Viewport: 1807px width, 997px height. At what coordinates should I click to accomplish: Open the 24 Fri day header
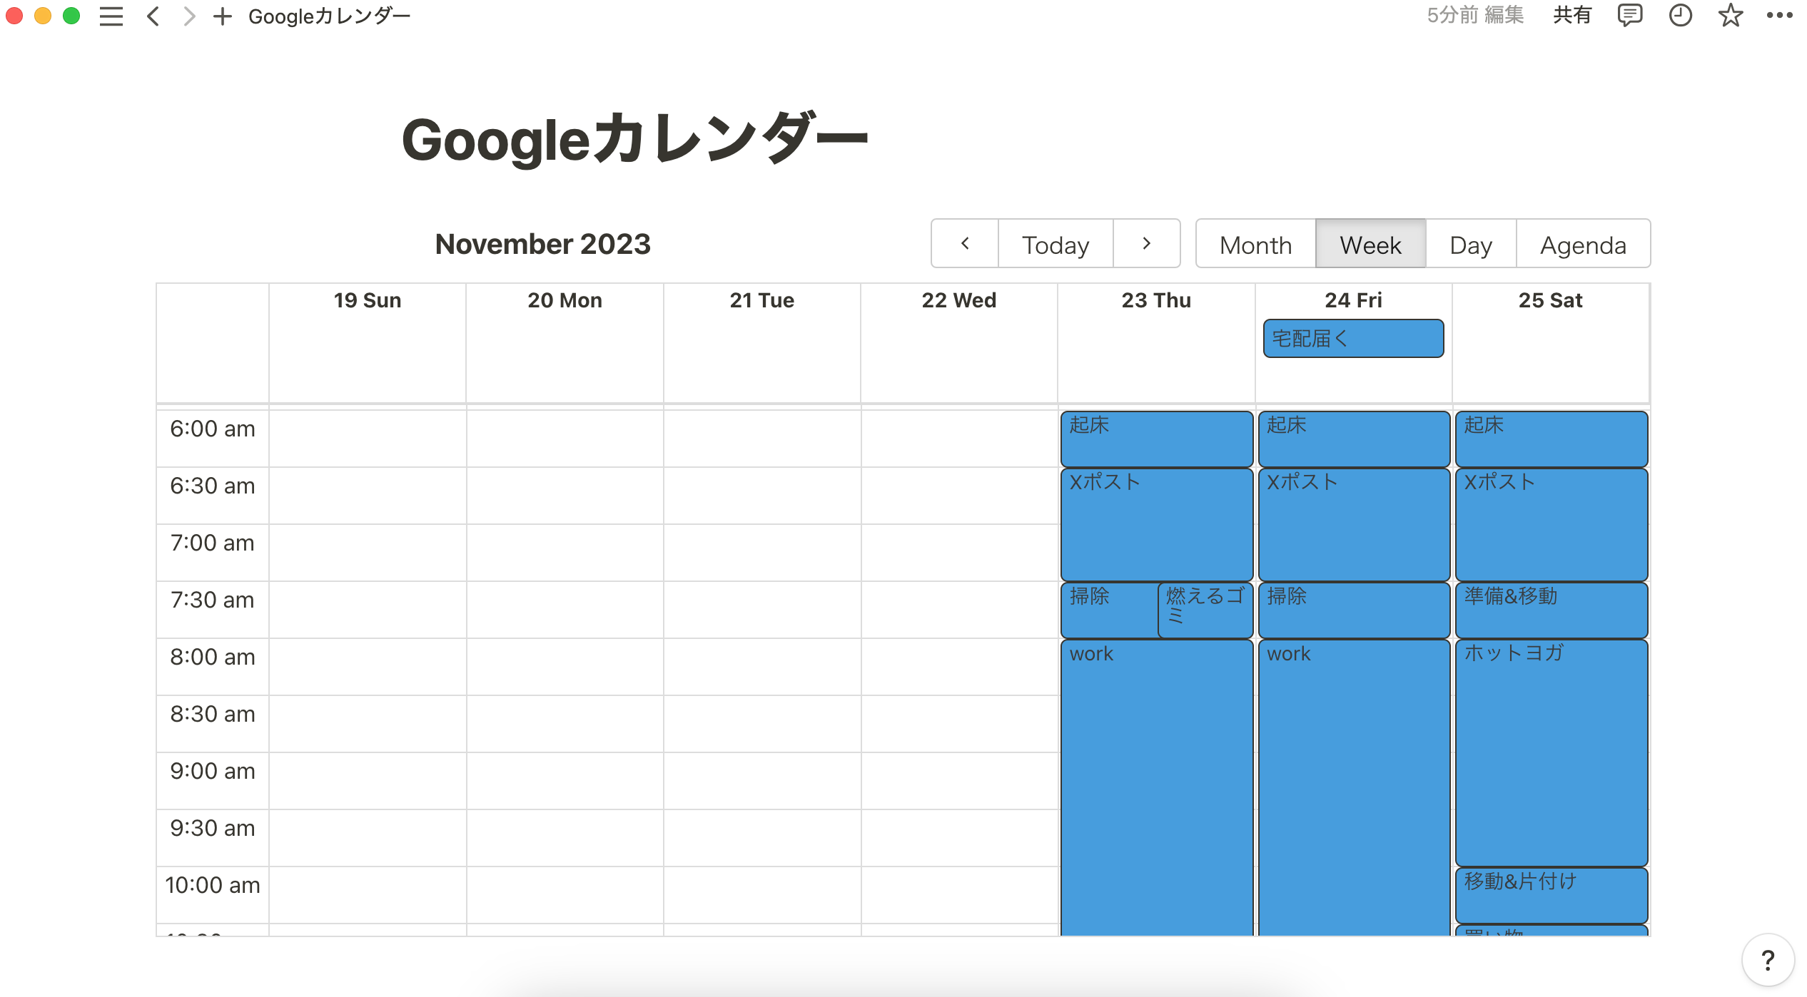[x=1353, y=300]
